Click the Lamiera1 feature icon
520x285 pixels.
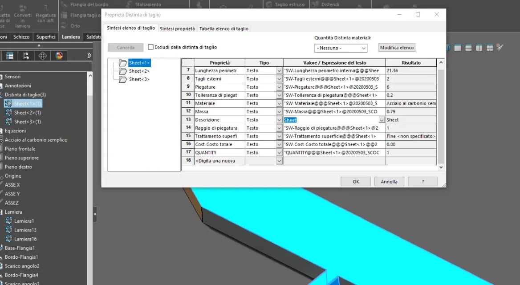[x=8, y=220]
